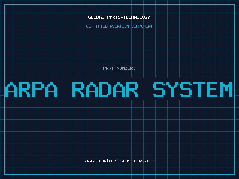Select PARTS-TECHNOLOGY in the top heading
Screen dimensions: 239x179
coord(129,17)
